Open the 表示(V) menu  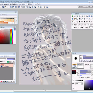(30, 4)
